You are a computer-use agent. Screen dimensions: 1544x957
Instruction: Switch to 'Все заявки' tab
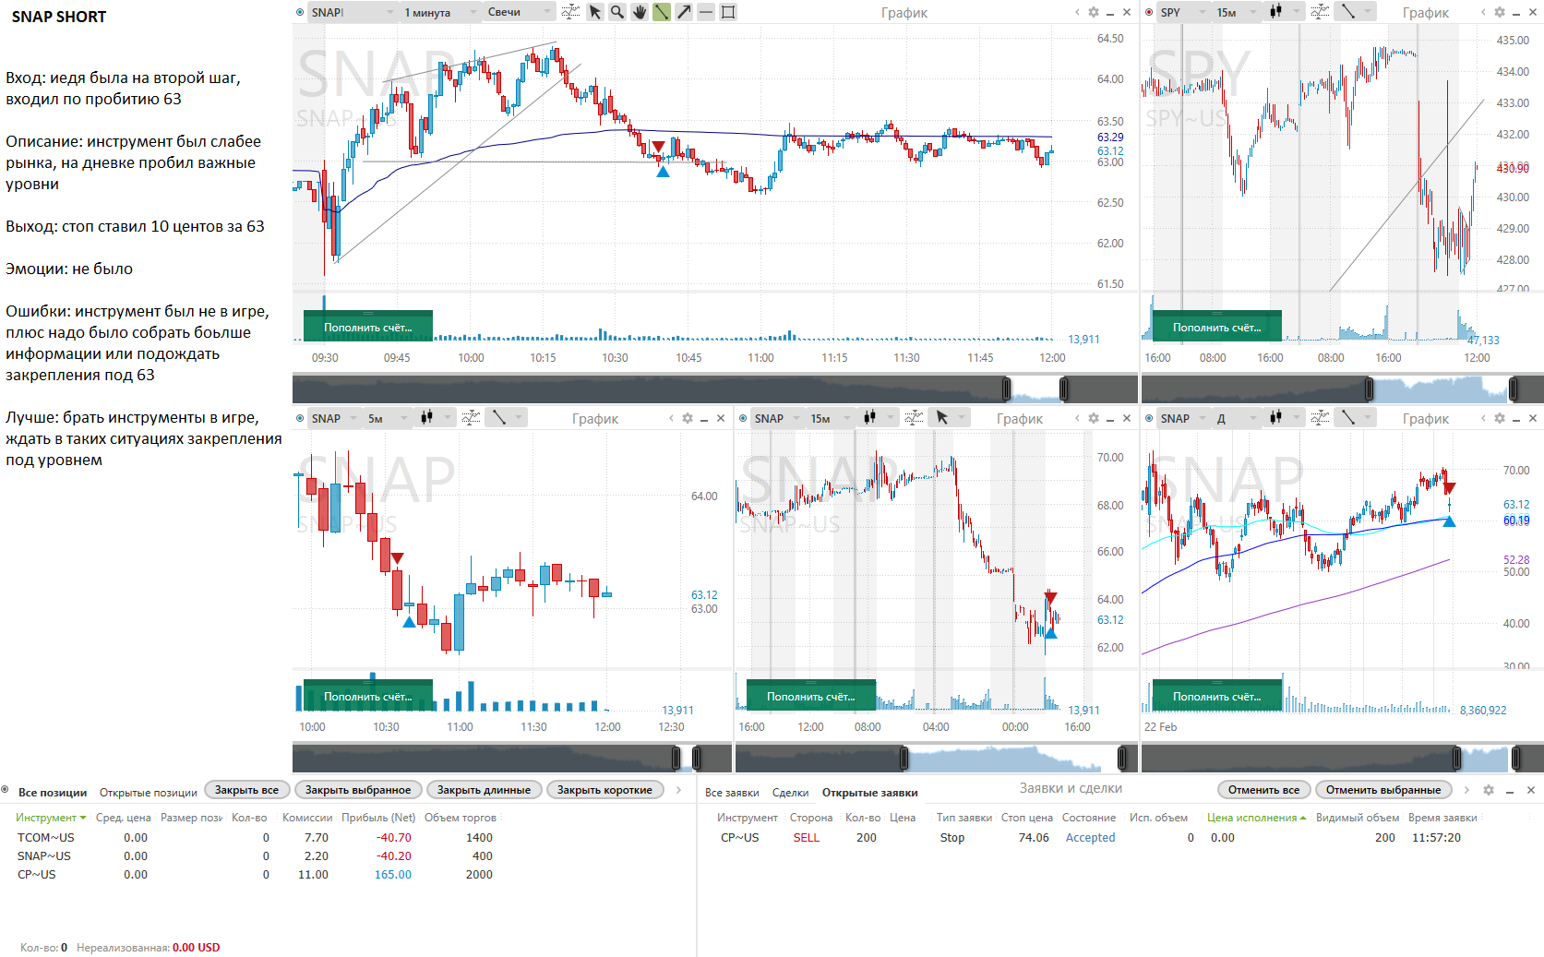coord(732,793)
